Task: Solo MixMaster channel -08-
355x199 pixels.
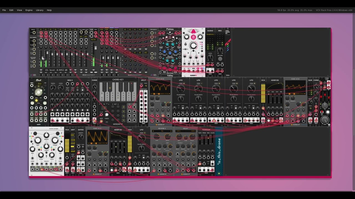Action: (x=75, y=72)
